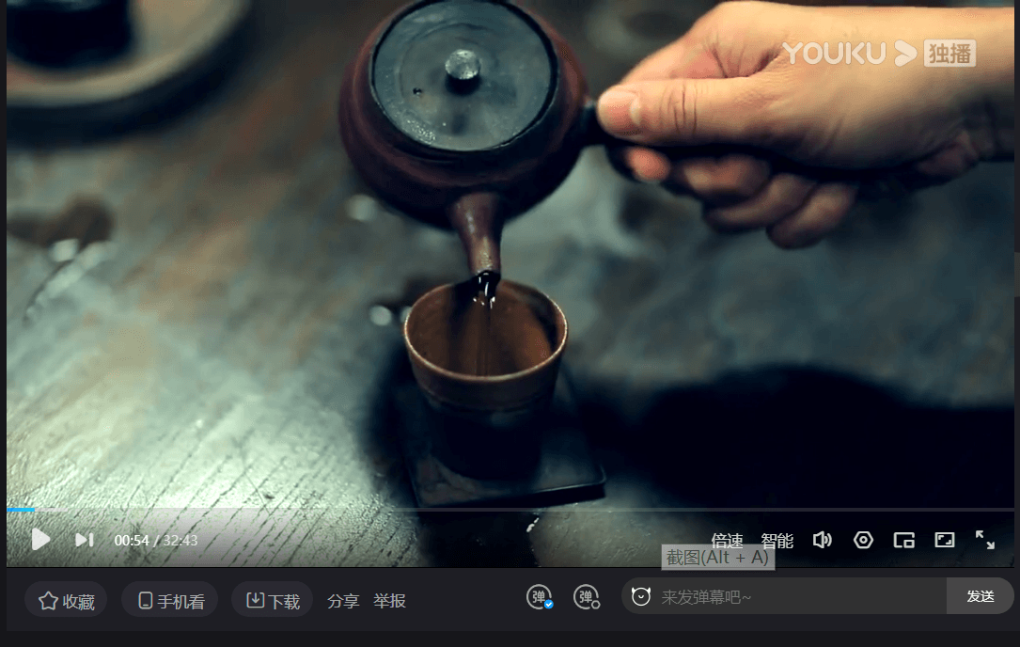Open the 倍速 playback speed menu
The height and width of the screenshot is (647, 1020).
click(727, 540)
